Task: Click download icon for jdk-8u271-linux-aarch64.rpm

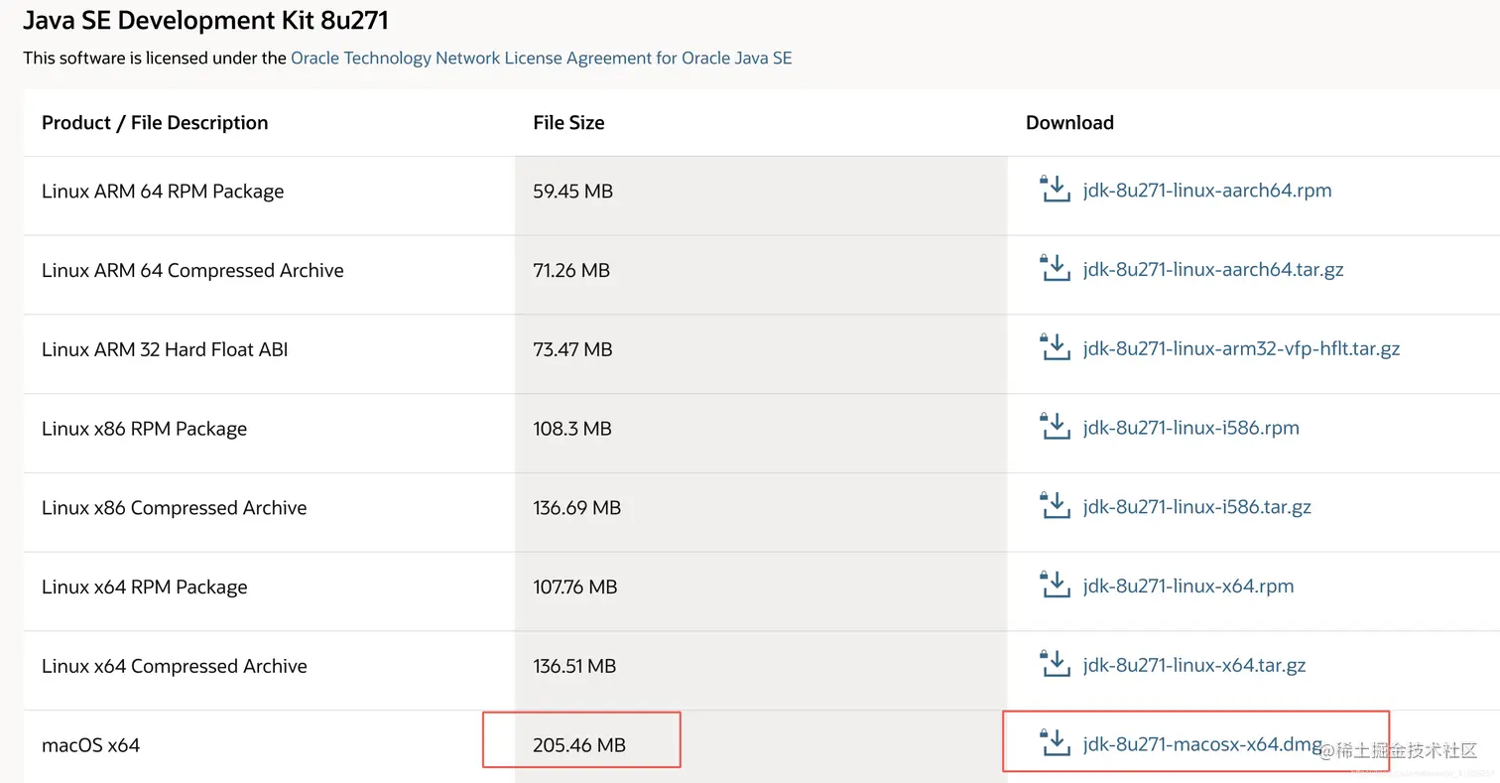Action: 1055,188
